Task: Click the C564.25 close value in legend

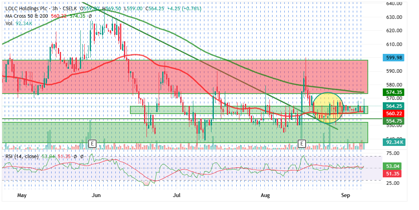Action: click(x=155, y=9)
